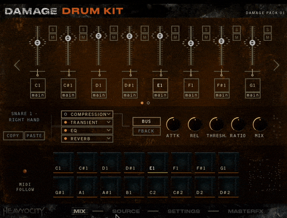Image resolution: width=287 pixels, height=218 pixels.
Task: Switch to the MASTERFX tab
Action: coord(245,211)
